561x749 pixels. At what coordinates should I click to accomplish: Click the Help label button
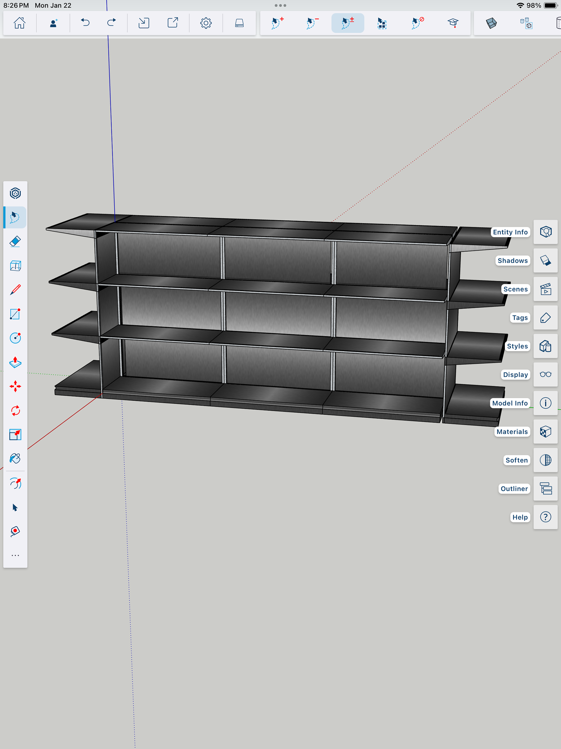(x=520, y=517)
